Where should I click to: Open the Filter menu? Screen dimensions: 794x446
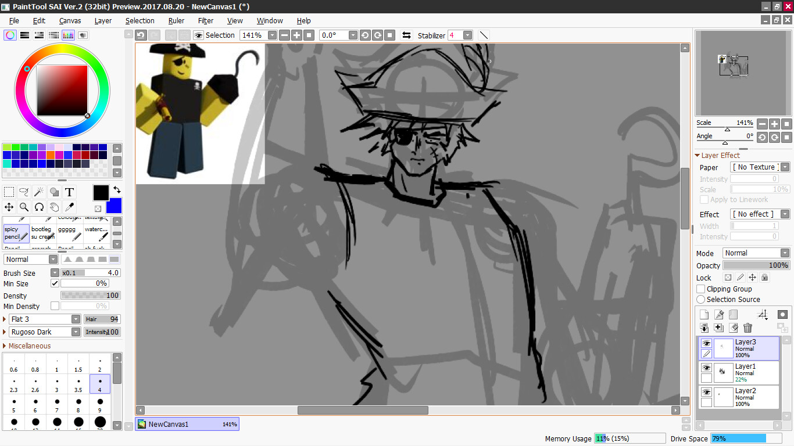click(x=206, y=20)
